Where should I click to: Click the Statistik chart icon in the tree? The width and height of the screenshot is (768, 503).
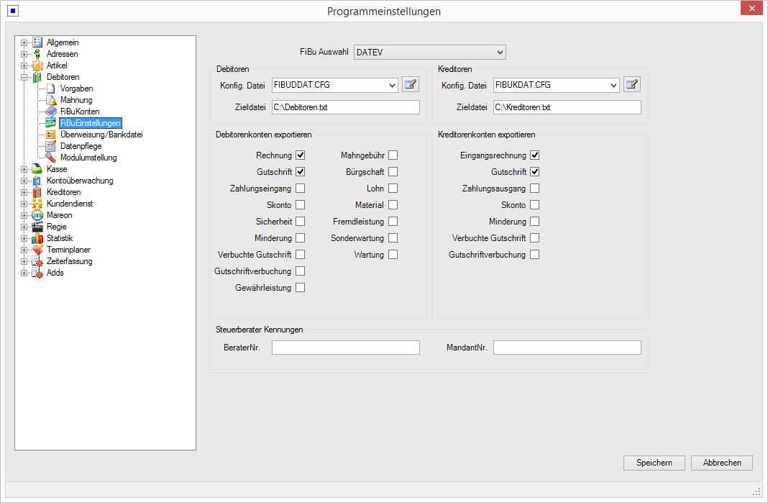click(37, 238)
